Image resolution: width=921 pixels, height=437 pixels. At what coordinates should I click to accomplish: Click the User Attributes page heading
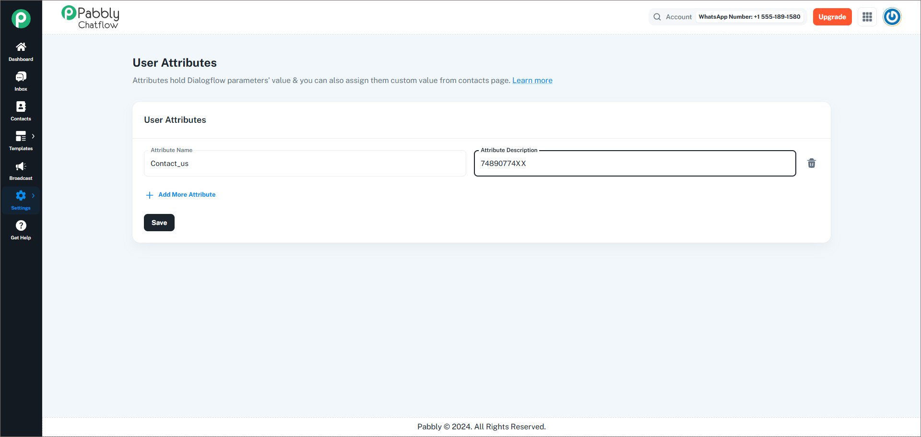(175, 63)
